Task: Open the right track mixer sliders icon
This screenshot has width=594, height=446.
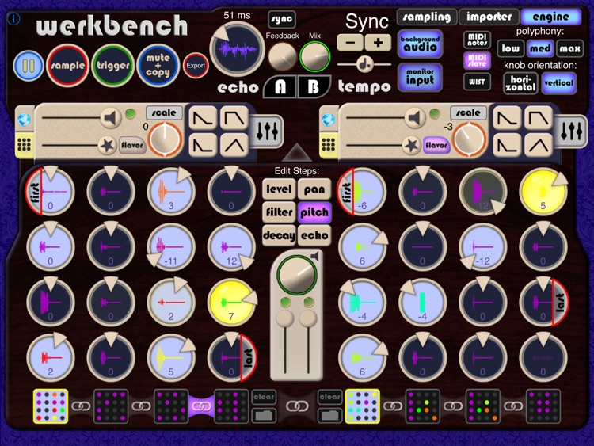Action: (x=573, y=131)
